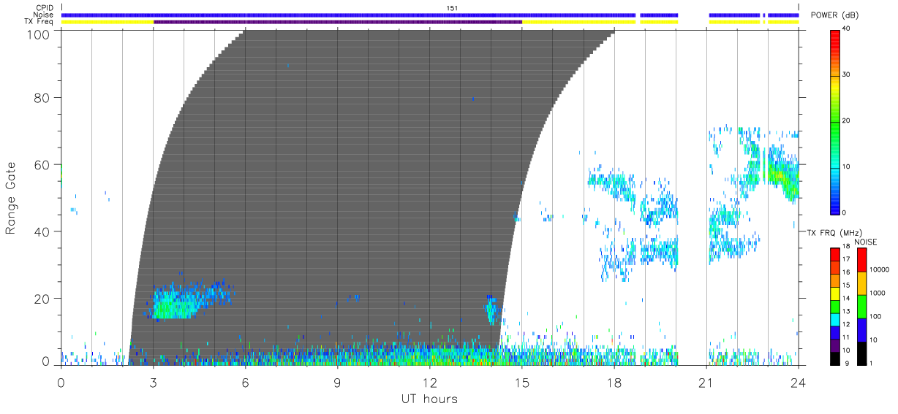The height and width of the screenshot is (414, 898).
Task: Click noise legend label 1000
Action: 878,293
